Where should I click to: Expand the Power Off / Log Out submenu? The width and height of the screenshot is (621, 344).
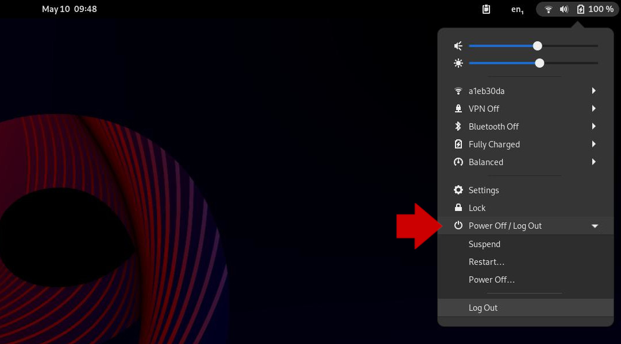coord(594,225)
